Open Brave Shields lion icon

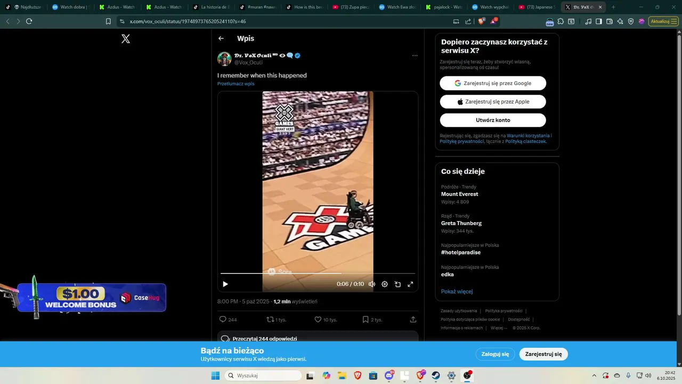(481, 21)
